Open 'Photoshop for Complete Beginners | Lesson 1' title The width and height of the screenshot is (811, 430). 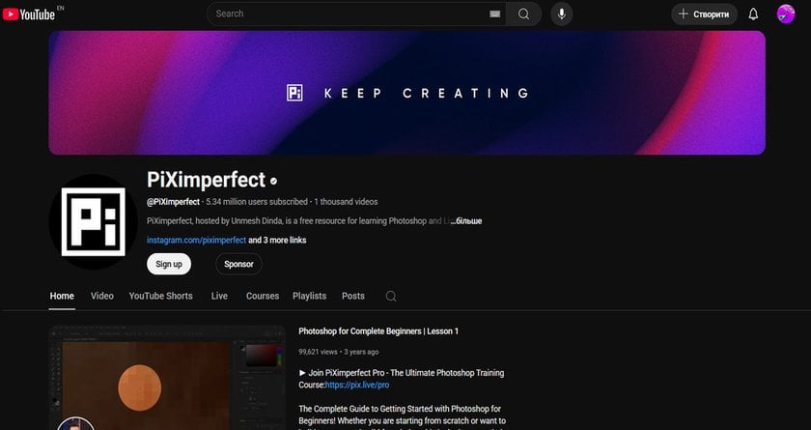tap(378, 331)
